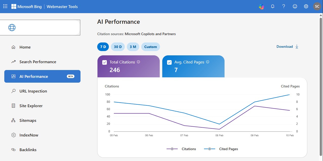Open URL Inspection from the sidebar
The width and height of the screenshot is (323, 161).
pos(33,91)
